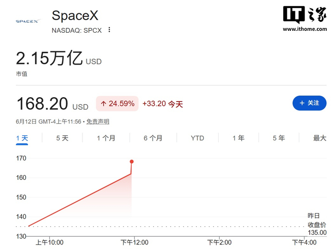Select the 最大 range tab
The image size is (332, 251).
click(x=320, y=138)
